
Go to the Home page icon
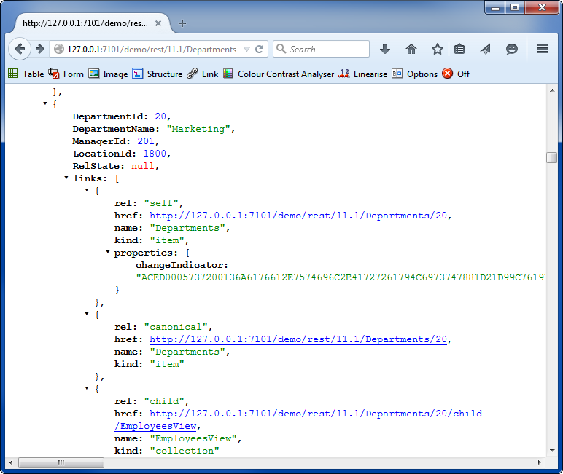tap(411, 49)
